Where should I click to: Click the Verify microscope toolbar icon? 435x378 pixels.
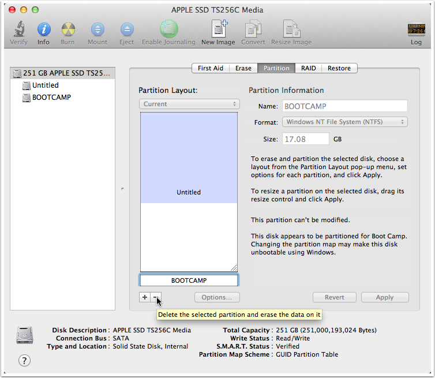(19, 29)
